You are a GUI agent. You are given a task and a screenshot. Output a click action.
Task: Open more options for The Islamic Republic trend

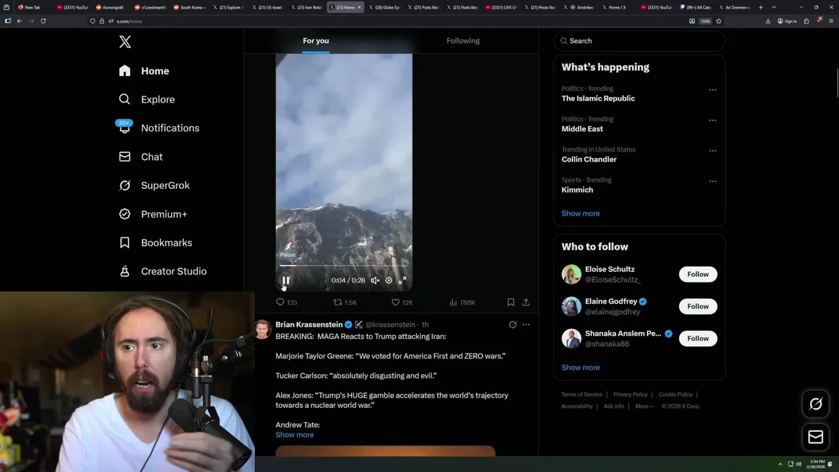712,90
